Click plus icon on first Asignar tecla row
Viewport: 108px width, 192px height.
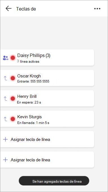(5, 139)
